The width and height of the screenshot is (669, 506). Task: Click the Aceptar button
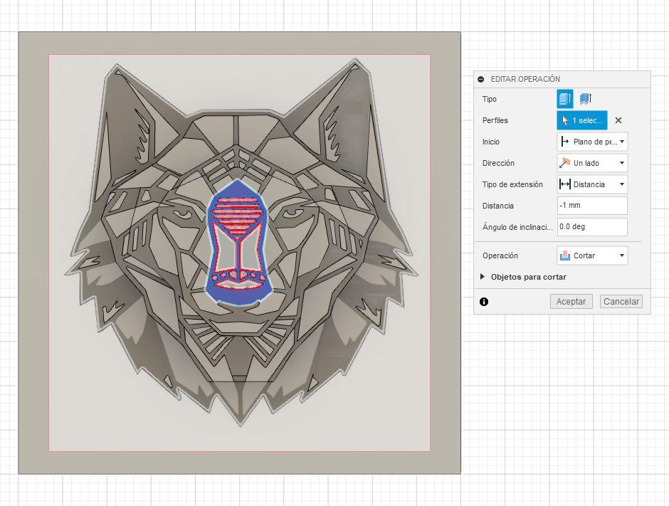[571, 301]
